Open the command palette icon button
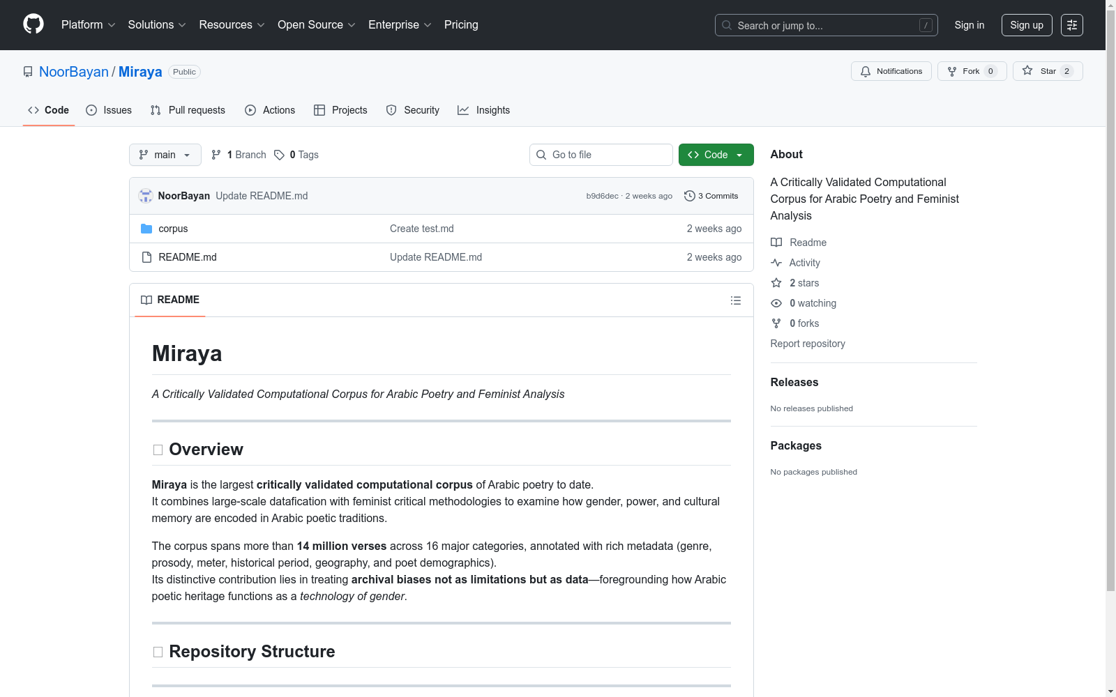Viewport: 1116px width, 697px height. 1072,25
